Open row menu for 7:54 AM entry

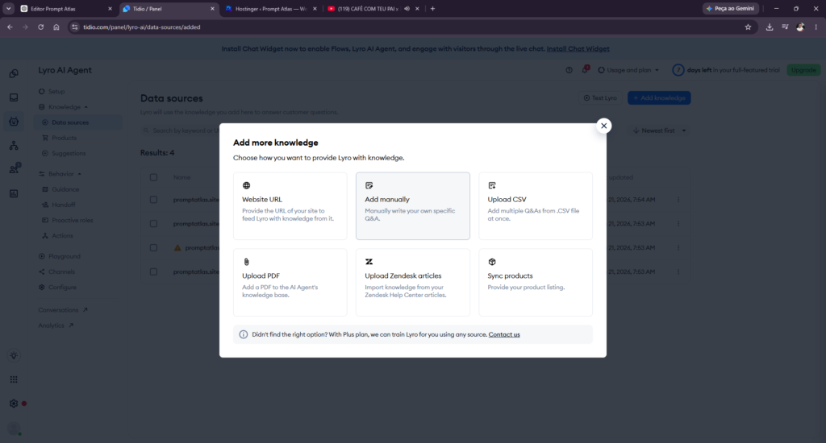(678, 200)
